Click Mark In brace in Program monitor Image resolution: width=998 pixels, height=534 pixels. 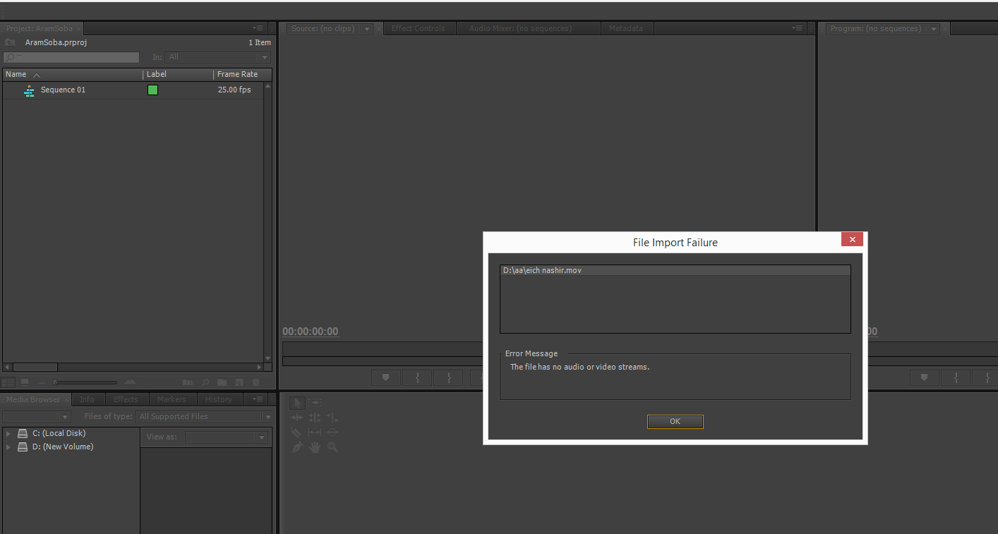(x=956, y=377)
